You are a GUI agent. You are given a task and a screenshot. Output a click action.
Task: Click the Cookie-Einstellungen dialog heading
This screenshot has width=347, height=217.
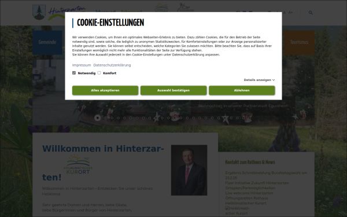tap(110, 23)
